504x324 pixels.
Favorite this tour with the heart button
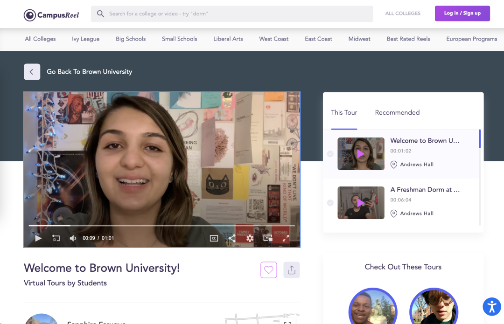[x=268, y=270]
